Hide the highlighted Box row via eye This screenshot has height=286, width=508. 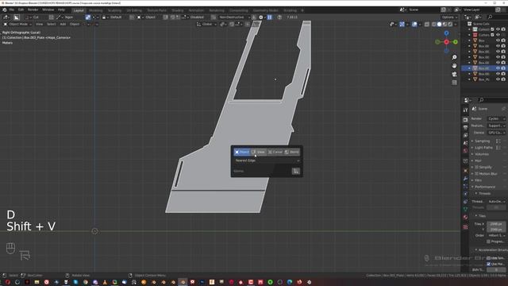pyautogui.click(x=498, y=68)
